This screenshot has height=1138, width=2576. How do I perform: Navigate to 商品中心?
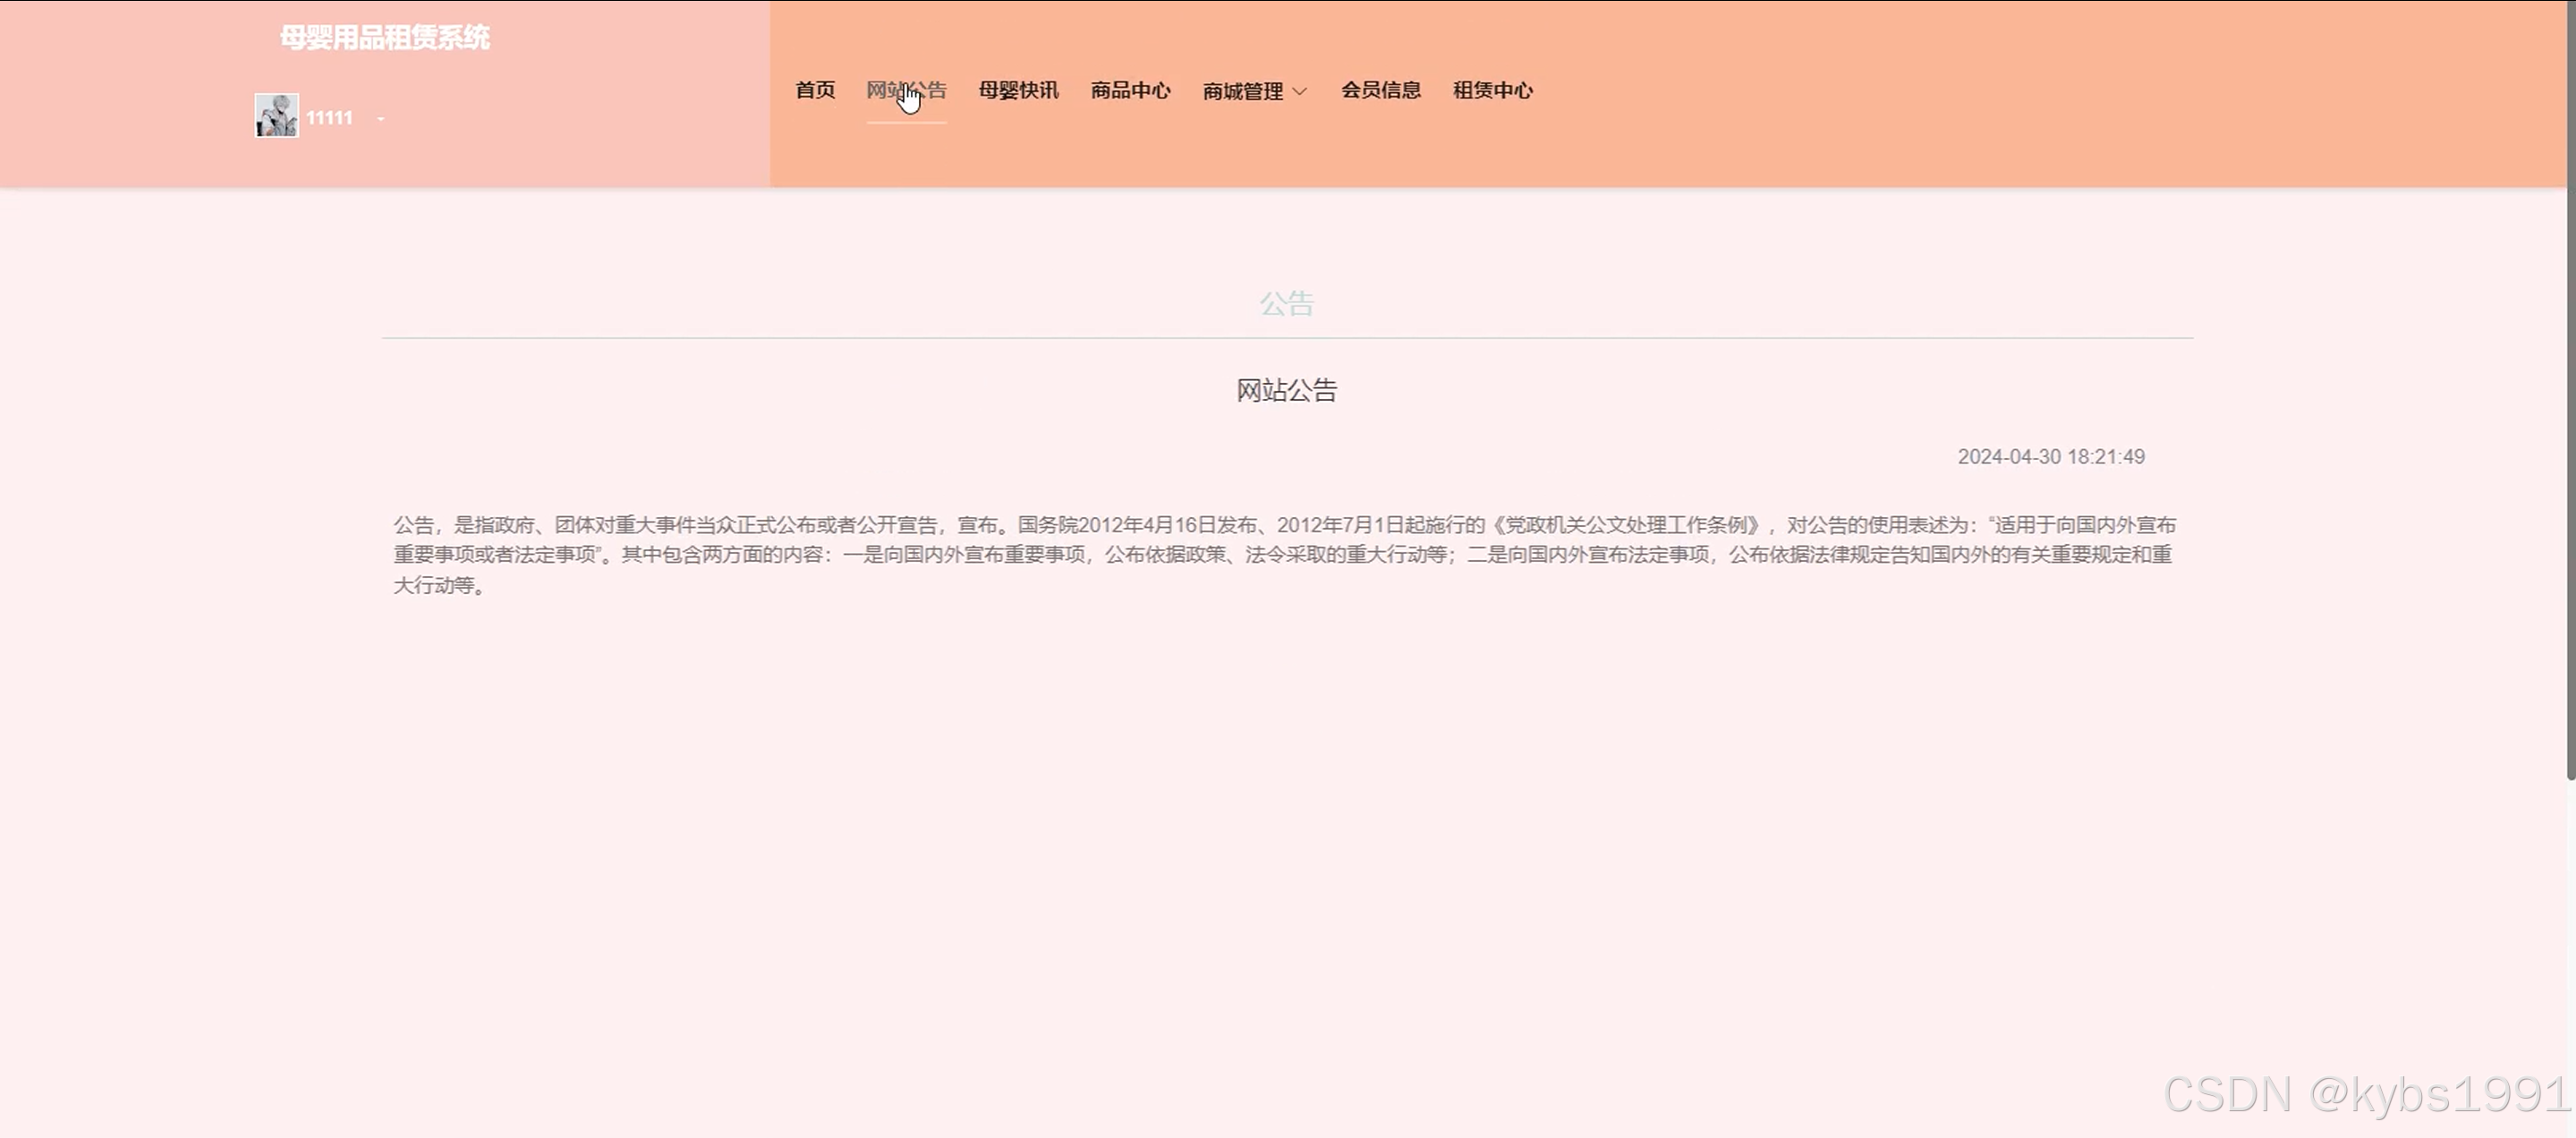tap(1130, 90)
